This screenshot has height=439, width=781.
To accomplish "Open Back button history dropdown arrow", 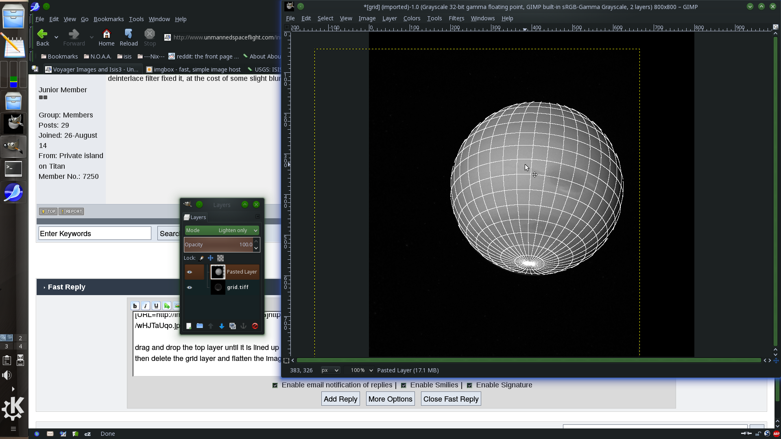I will pos(56,37).
